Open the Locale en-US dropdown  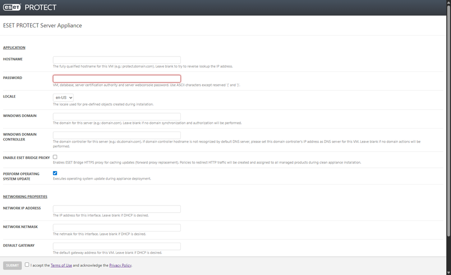click(64, 97)
